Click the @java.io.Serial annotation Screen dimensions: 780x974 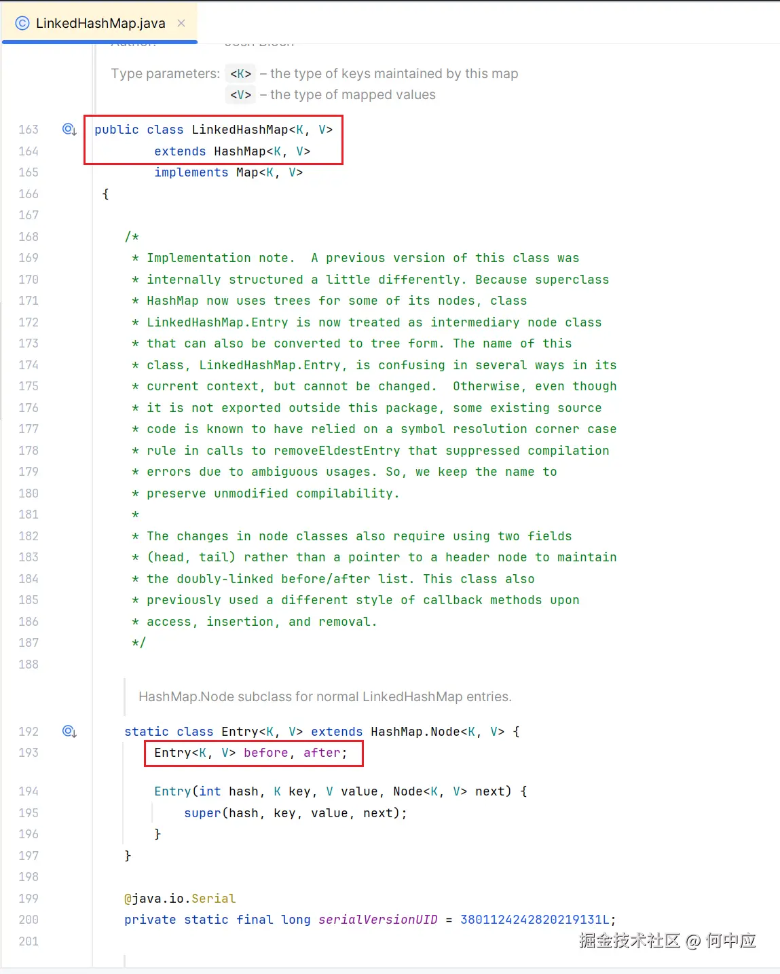pyautogui.click(x=180, y=899)
